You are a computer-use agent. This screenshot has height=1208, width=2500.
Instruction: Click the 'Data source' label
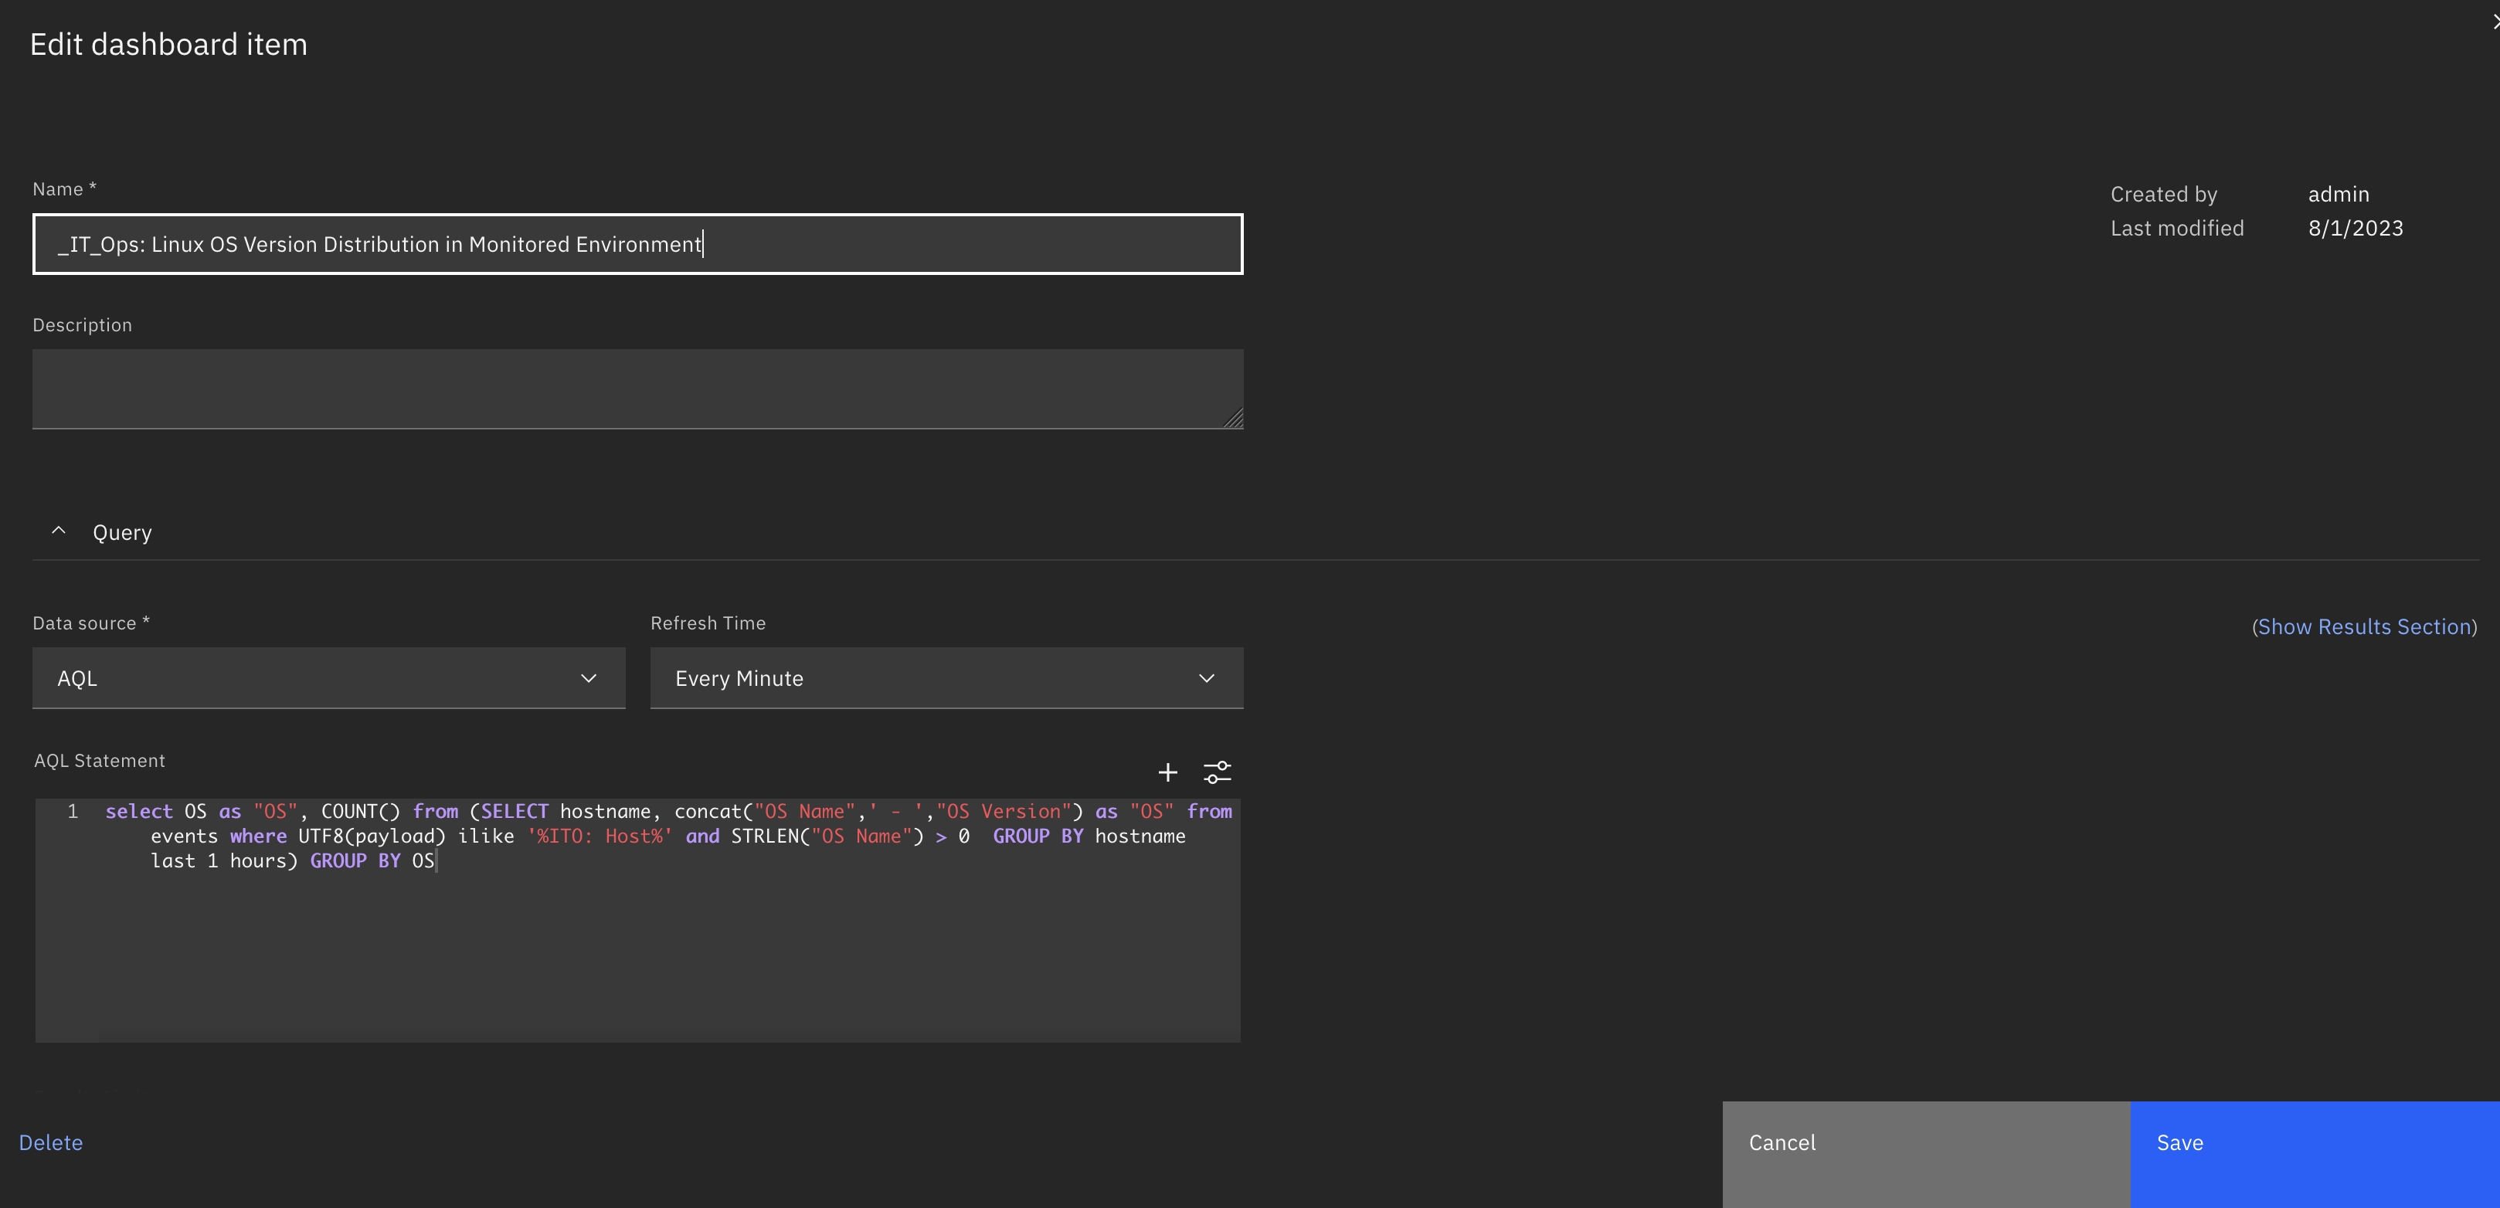84,623
